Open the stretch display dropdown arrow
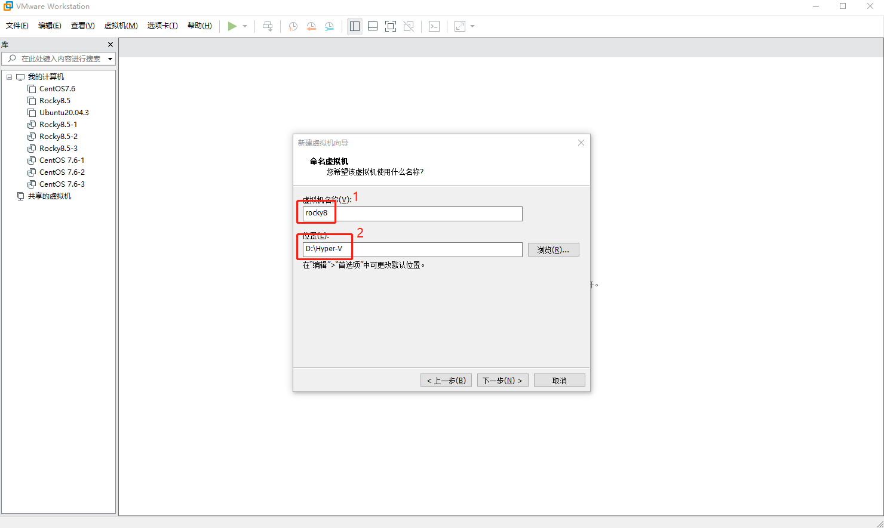884x528 pixels. 472,26
